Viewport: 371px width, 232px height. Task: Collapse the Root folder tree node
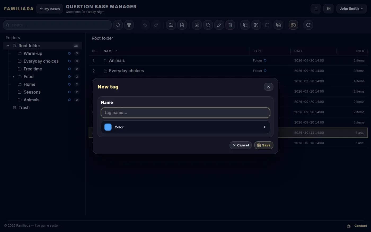point(8,46)
